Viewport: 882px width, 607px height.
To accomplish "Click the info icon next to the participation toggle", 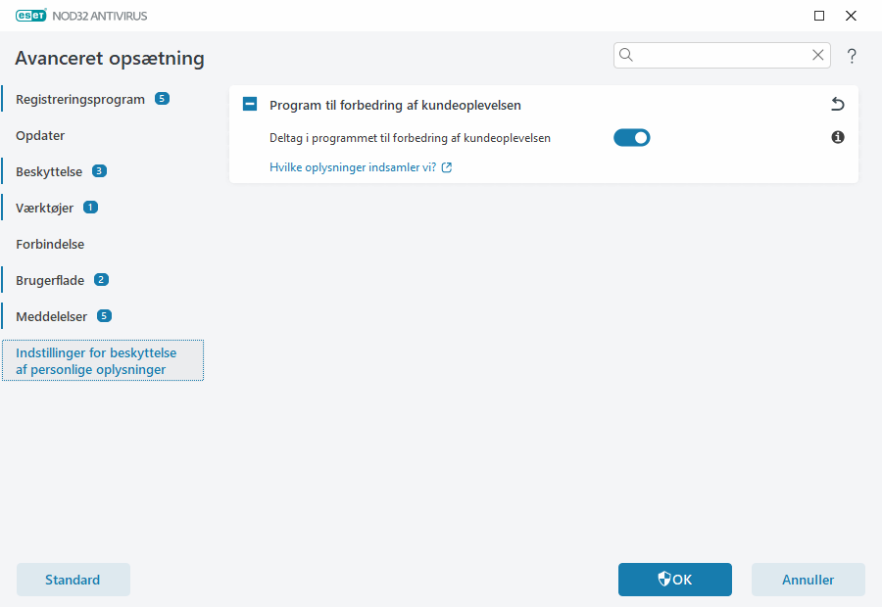I will point(837,137).
